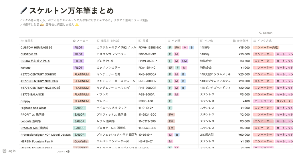Click the QuoVadis tag in HERBIN Fountain Pen M row
This screenshot has width=293, height=155.
80,141
